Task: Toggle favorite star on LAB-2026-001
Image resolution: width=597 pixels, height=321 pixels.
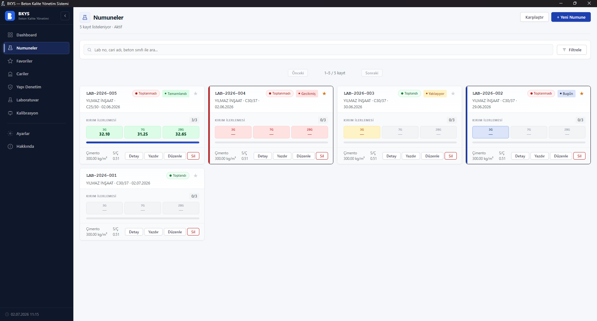Action: [x=196, y=175]
